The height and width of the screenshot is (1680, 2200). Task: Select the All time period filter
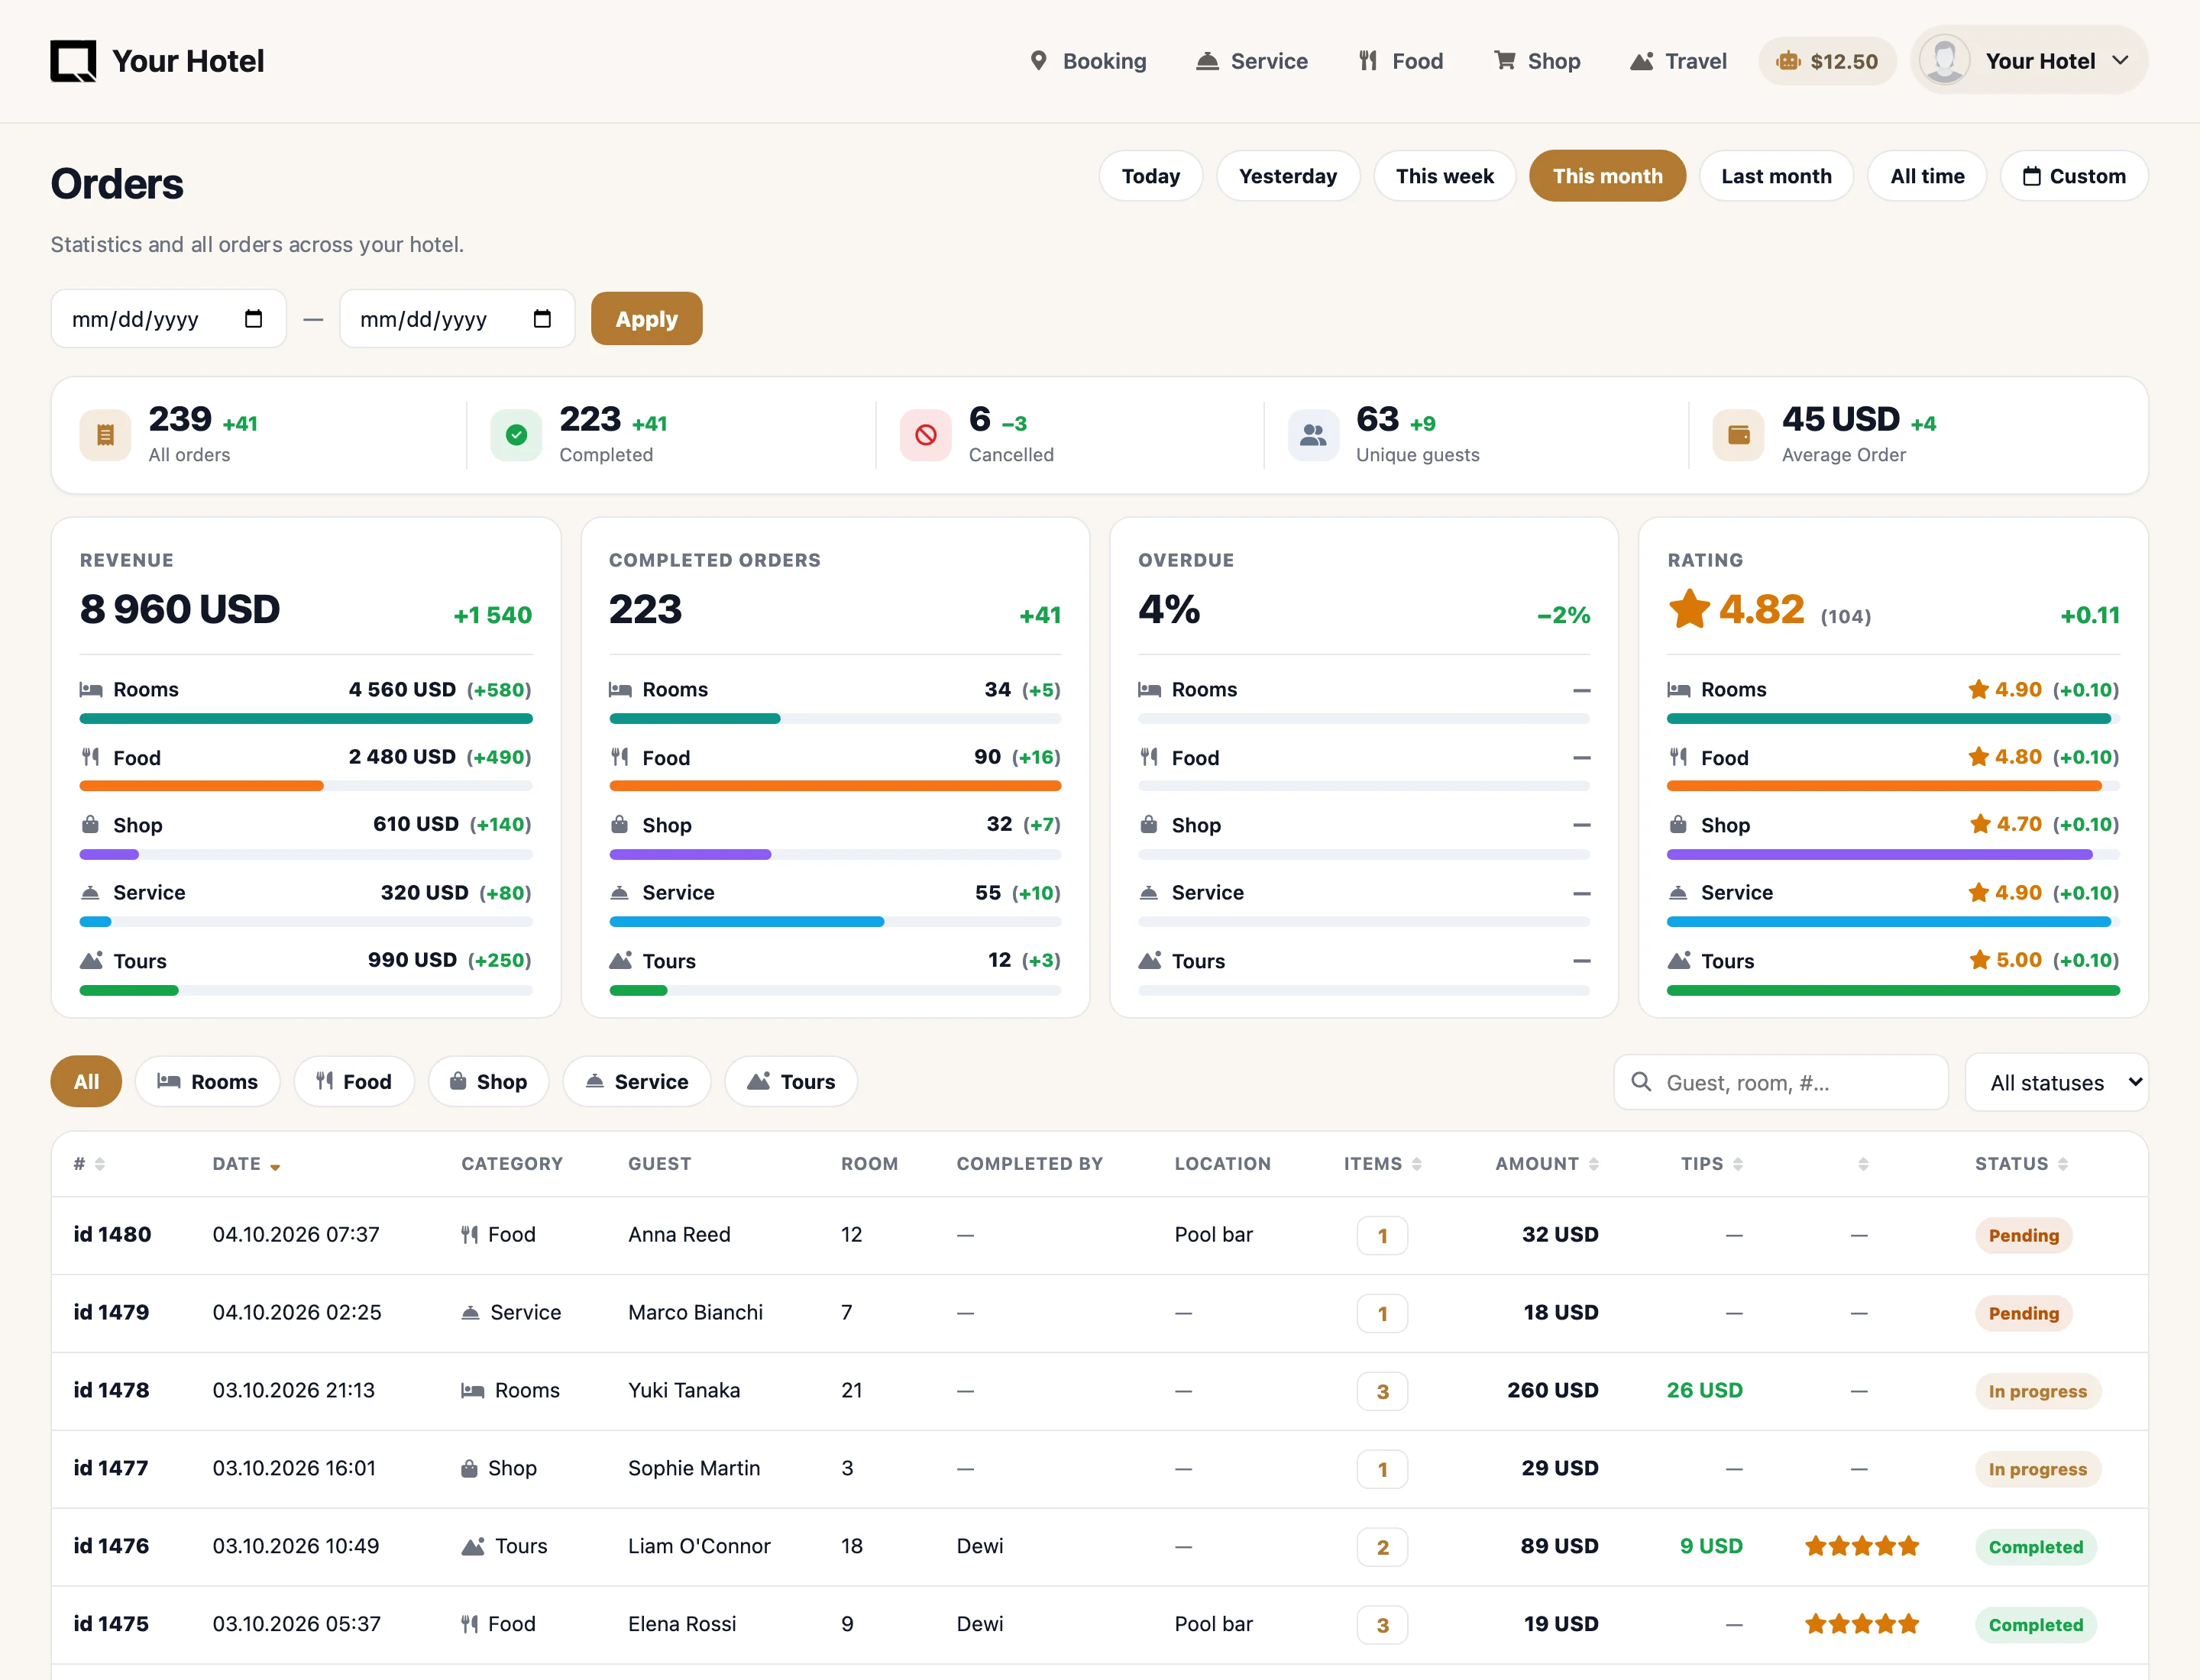pos(1927,176)
